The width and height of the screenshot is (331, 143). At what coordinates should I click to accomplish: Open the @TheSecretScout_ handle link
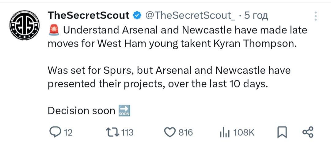190,15
